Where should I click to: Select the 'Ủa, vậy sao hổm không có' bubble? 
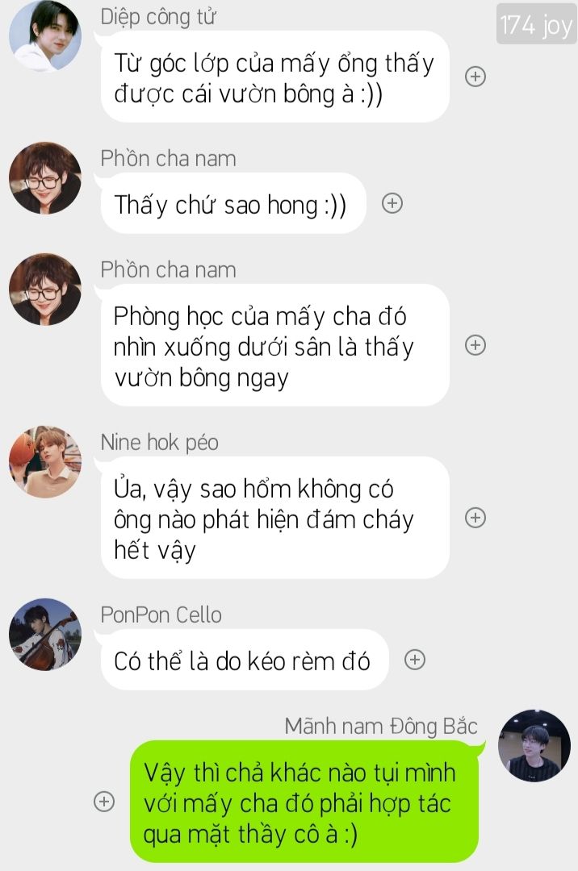pyautogui.click(x=274, y=518)
